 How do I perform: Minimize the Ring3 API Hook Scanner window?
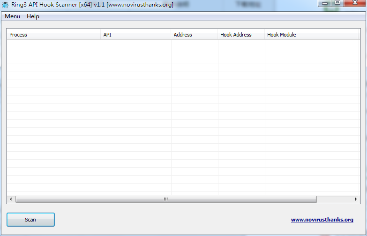pyautogui.click(x=324, y=3)
